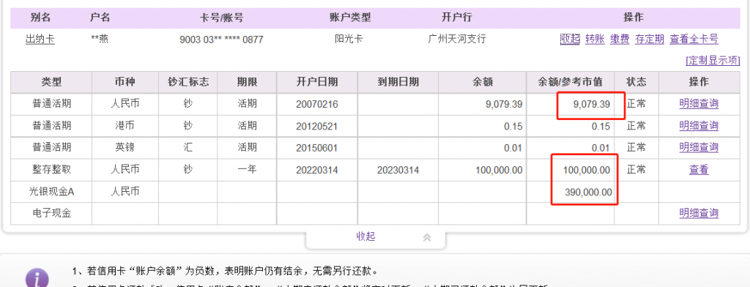The width and height of the screenshot is (750, 287).
Task: Select the 余额/参考市值 column header
Action: coord(570,82)
